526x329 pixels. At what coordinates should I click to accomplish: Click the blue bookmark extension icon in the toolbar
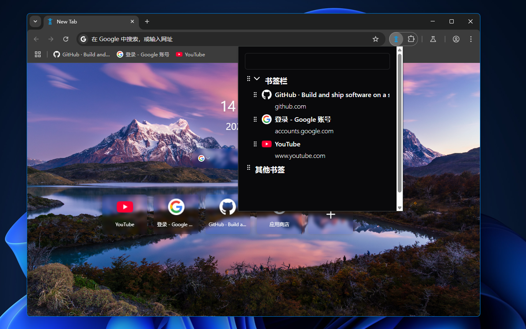coord(396,39)
